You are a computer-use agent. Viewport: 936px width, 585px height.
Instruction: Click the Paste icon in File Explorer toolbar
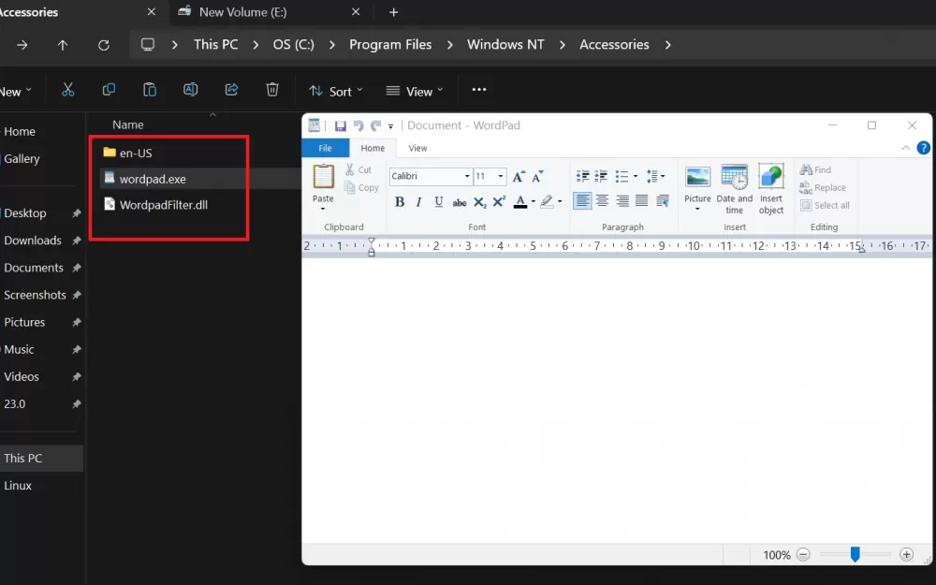click(x=149, y=90)
